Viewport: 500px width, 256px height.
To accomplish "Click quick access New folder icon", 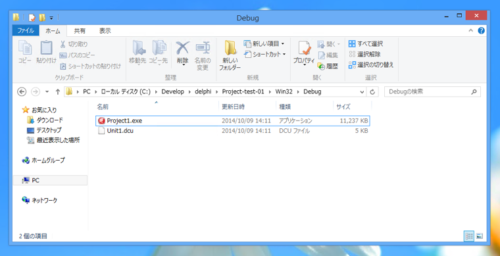I will (x=41, y=17).
